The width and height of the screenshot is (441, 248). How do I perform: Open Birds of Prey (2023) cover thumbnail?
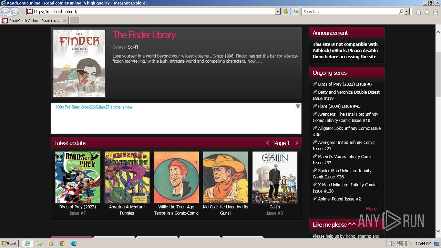coord(78,177)
